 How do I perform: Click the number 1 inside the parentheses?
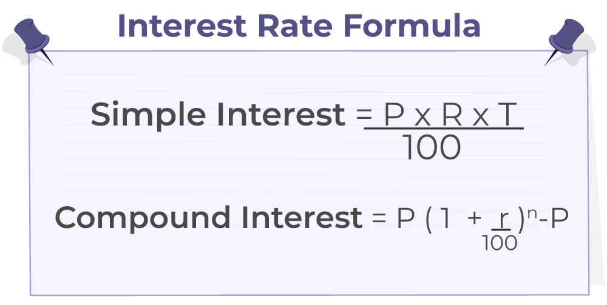[x=445, y=218]
